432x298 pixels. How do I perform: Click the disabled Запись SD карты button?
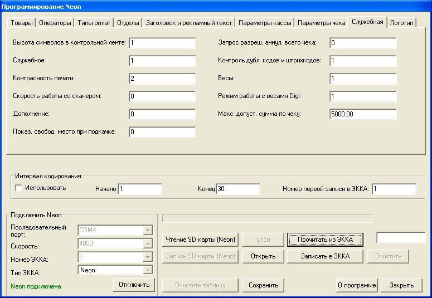pyautogui.click(x=200, y=256)
